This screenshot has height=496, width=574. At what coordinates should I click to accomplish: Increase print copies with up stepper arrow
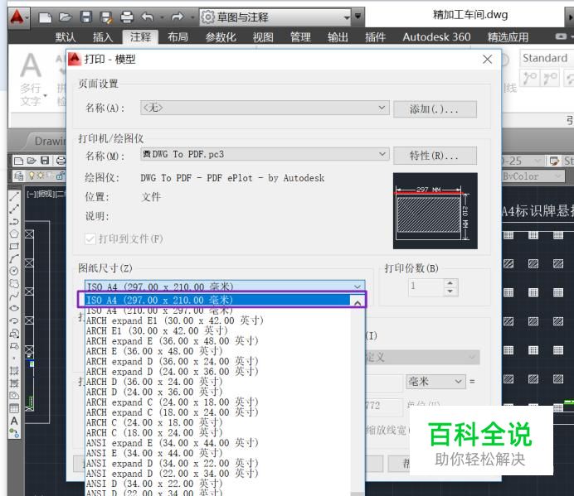(x=450, y=283)
